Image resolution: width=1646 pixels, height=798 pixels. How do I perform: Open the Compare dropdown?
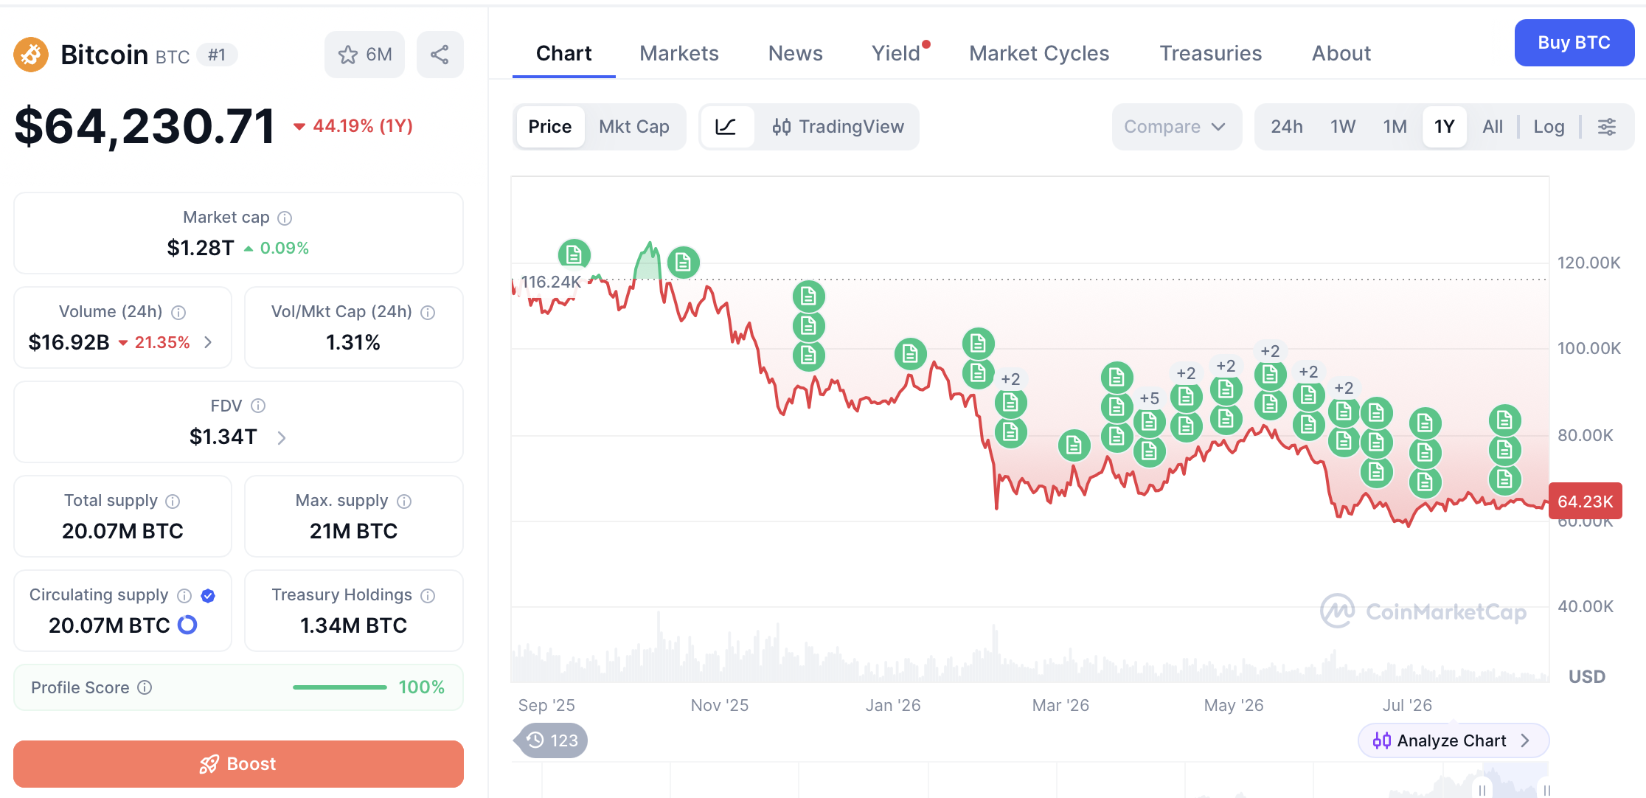pos(1176,127)
